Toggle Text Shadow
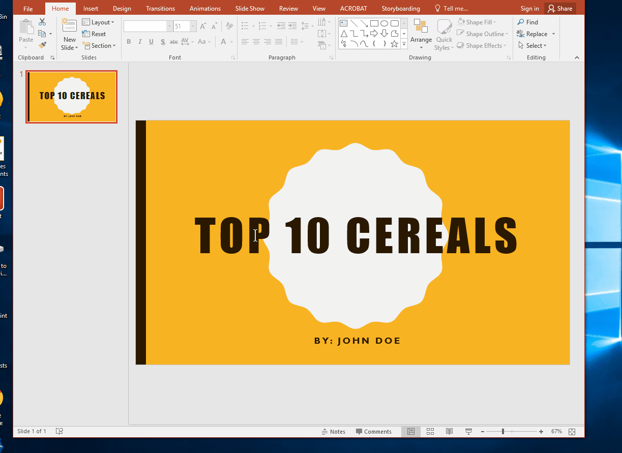 pos(163,42)
